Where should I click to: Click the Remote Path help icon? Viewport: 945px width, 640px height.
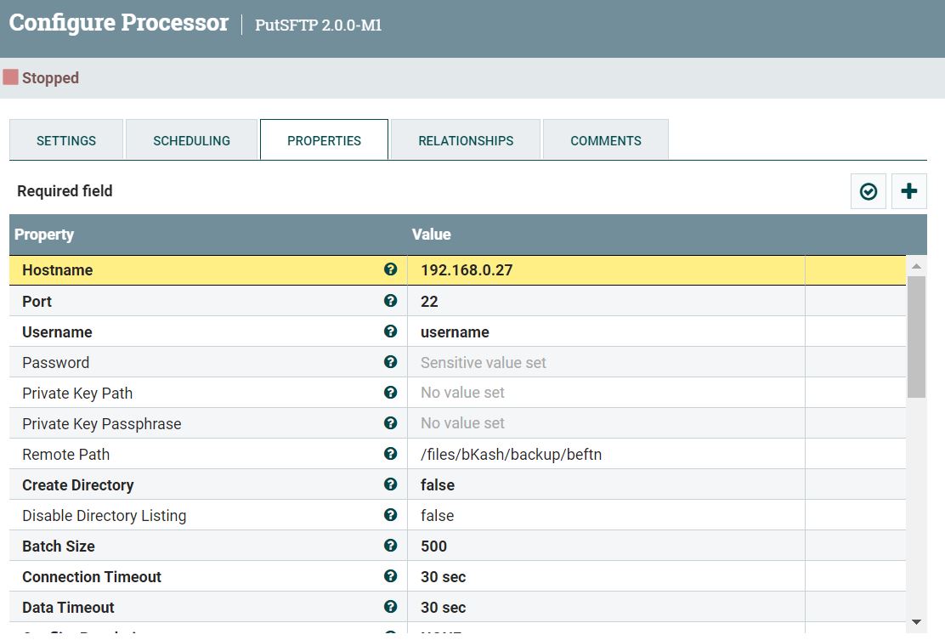pyautogui.click(x=390, y=453)
